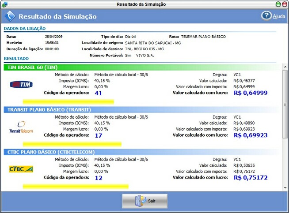Click origin SANTA RITA DO SAPUCAÍ - MG
The image size is (289, 213).
click(153, 43)
